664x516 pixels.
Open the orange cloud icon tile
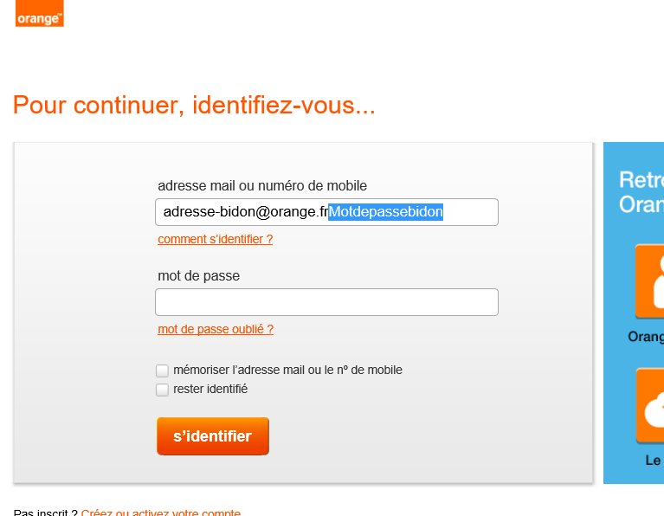click(x=650, y=407)
